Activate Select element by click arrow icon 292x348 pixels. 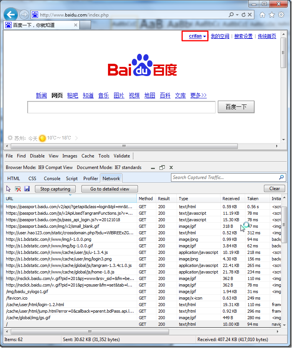[8, 189]
